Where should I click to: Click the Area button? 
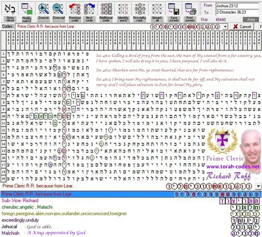click(251, 20)
